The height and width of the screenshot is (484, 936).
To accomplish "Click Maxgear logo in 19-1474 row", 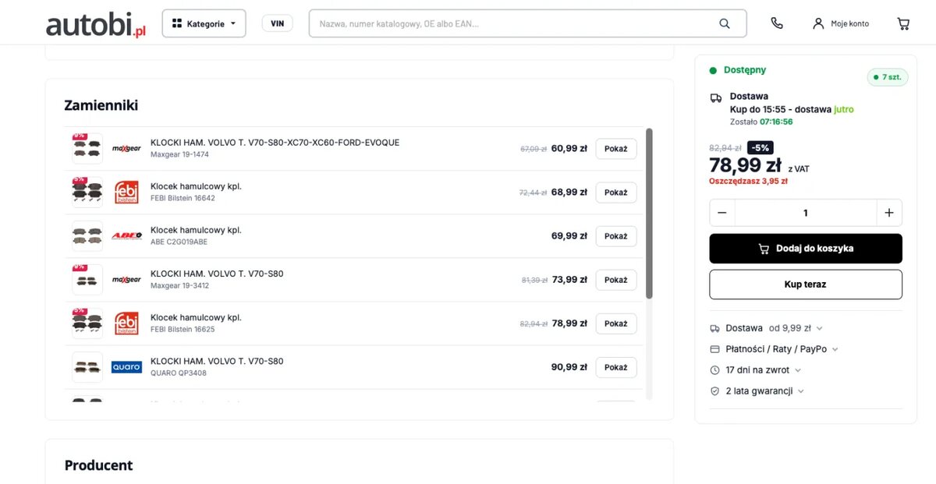I will coord(126,148).
